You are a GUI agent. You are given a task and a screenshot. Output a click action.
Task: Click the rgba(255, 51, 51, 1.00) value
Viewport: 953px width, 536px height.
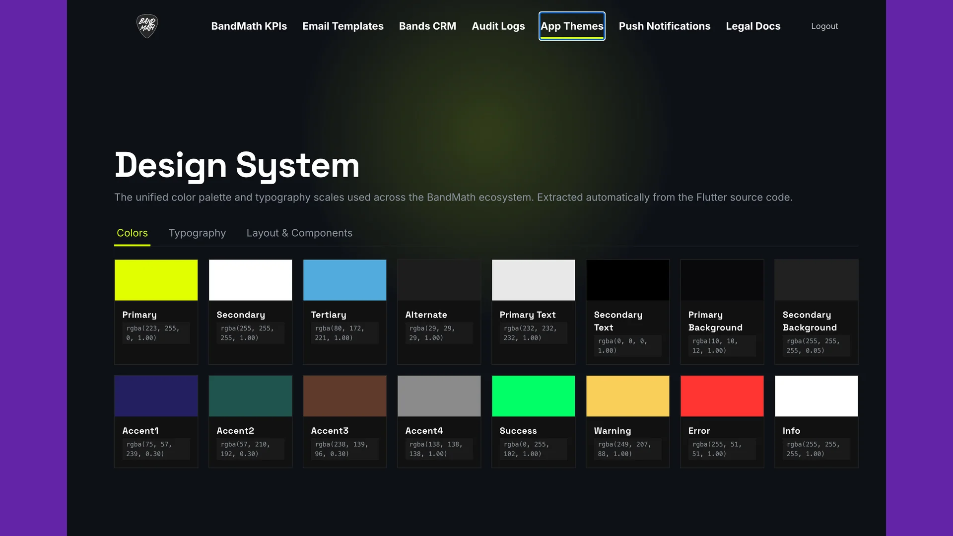pos(722,449)
